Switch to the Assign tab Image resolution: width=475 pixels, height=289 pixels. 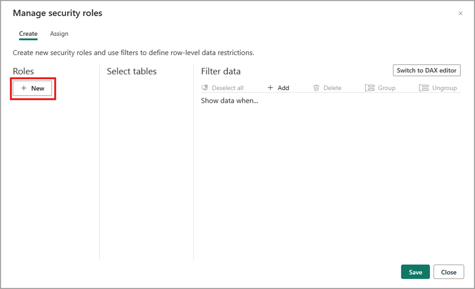[x=59, y=34]
